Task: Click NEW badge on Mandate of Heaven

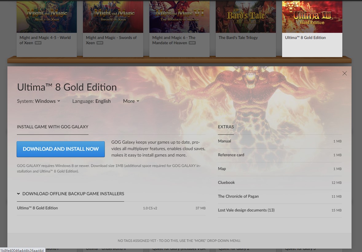Action: 192,43
